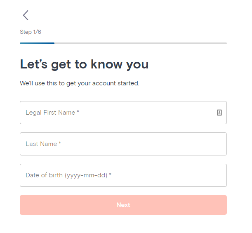
Task: Activate the Date of birth field
Action: [123, 175]
